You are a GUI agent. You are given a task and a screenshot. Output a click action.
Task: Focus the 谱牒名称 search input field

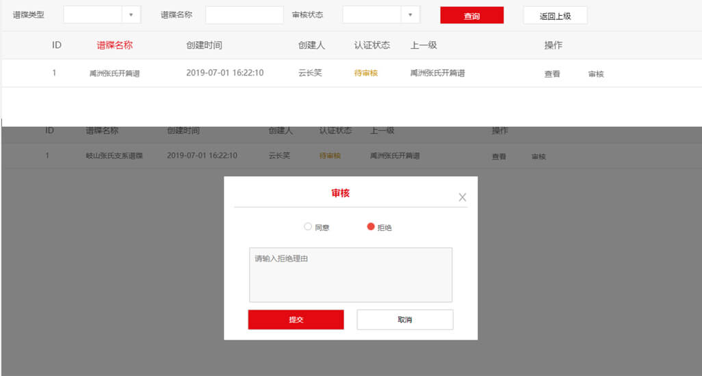click(244, 15)
